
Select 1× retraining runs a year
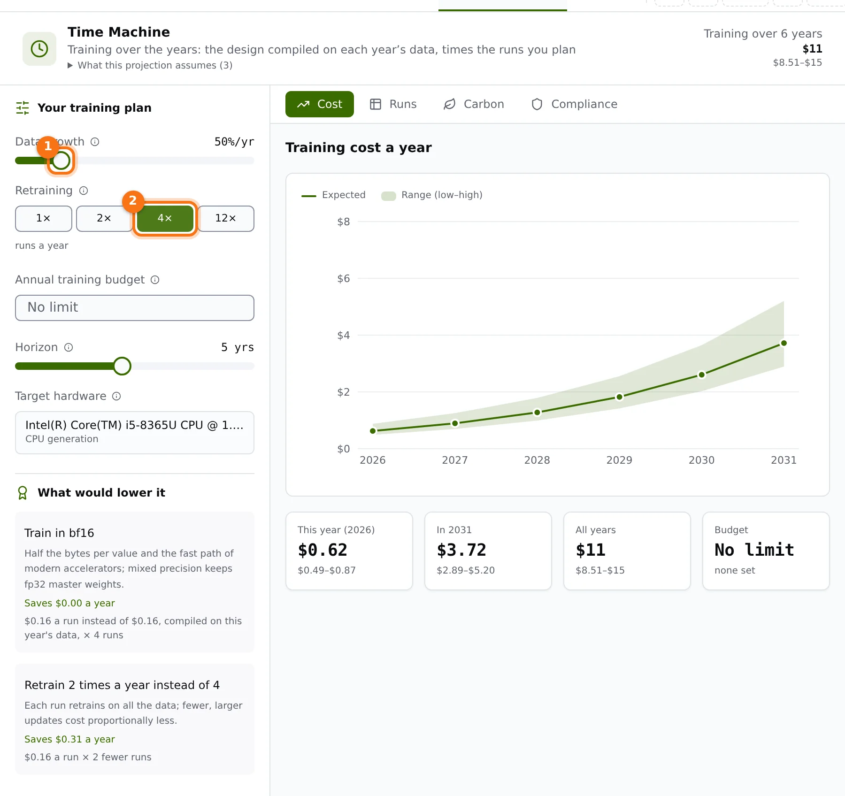[x=44, y=219]
